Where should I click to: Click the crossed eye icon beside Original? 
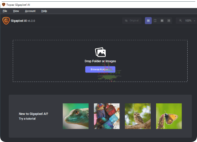pos(126,20)
